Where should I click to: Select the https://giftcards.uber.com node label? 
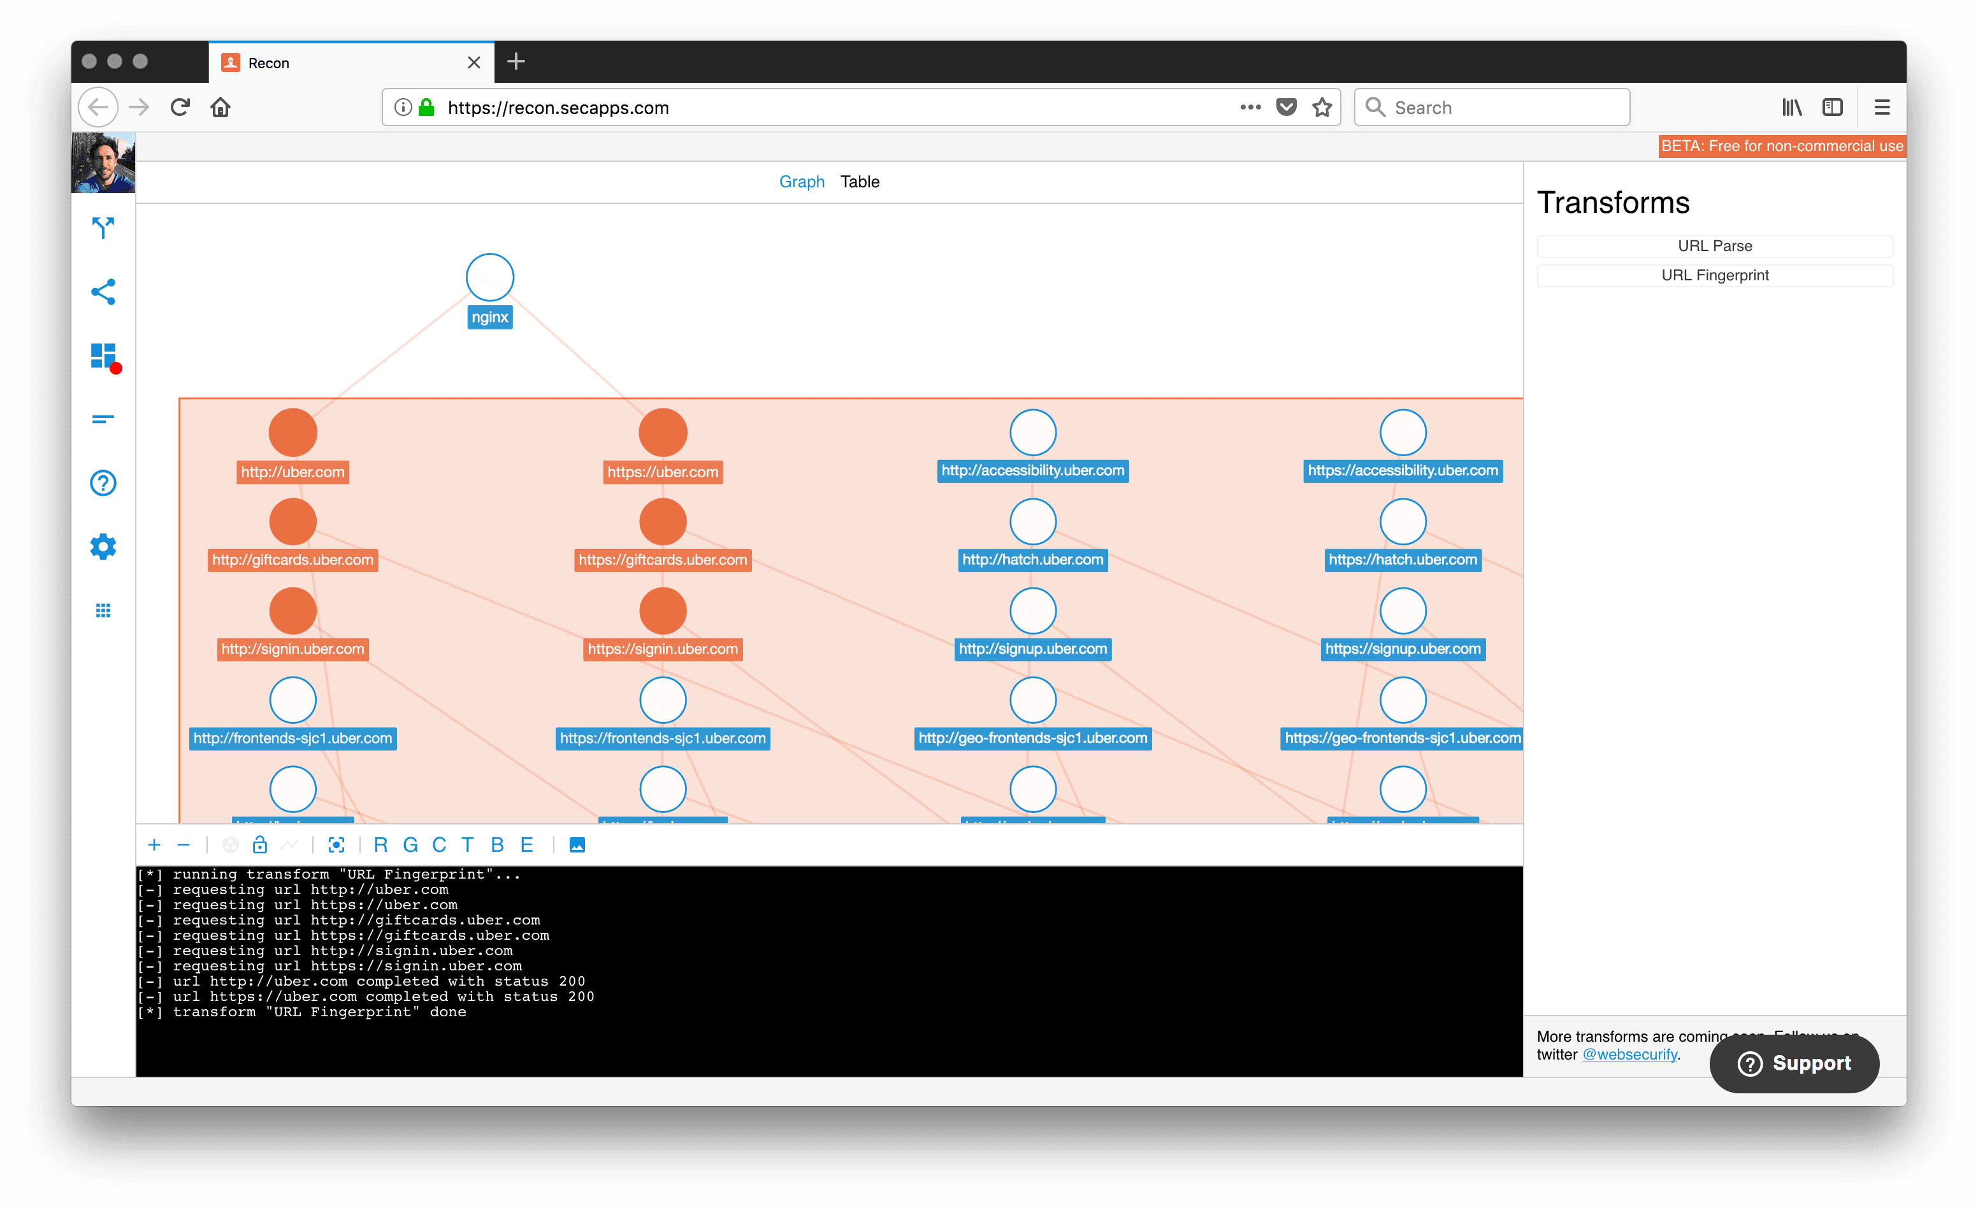point(662,559)
